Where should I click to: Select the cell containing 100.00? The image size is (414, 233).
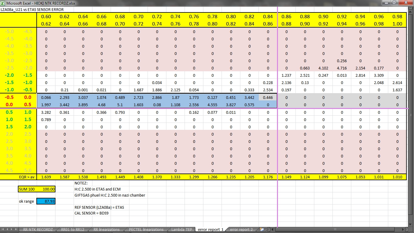(x=46, y=189)
